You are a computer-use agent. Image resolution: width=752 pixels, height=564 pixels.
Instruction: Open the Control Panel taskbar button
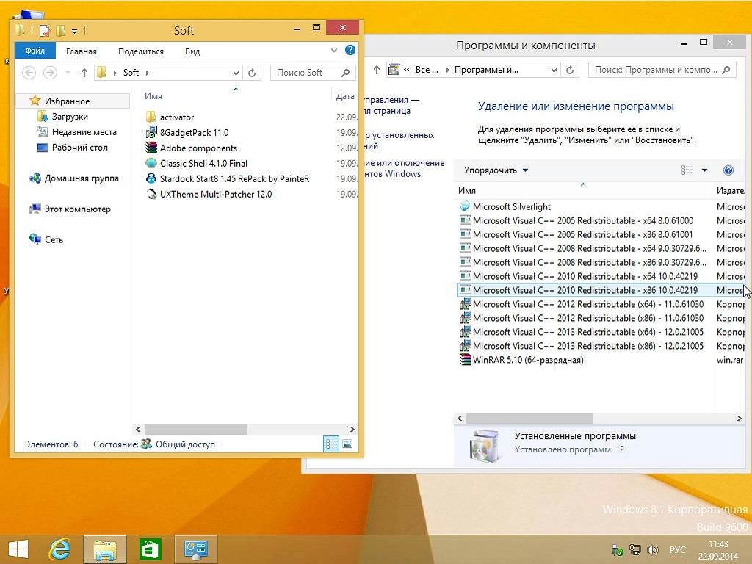click(x=195, y=549)
